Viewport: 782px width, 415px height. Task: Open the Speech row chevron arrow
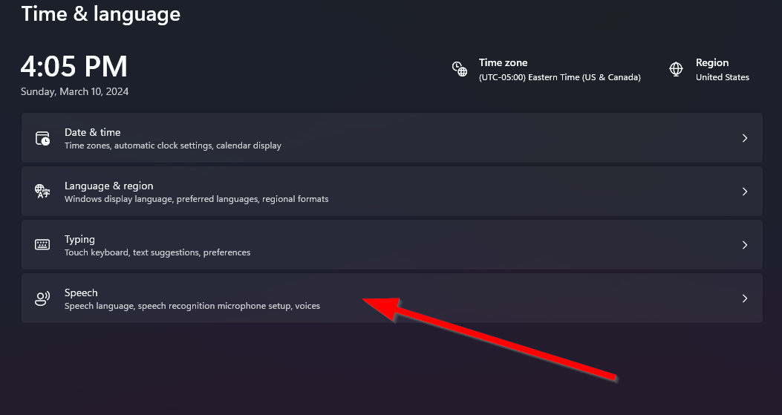[x=744, y=298]
